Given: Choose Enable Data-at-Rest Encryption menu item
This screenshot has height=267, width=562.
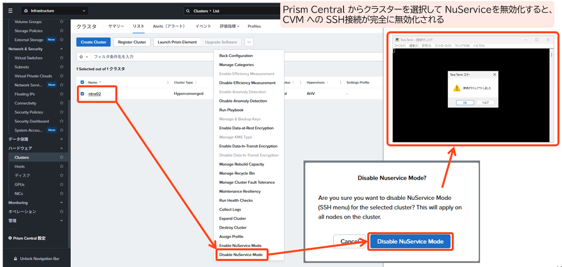Looking at the screenshot, I should (246, 128).
